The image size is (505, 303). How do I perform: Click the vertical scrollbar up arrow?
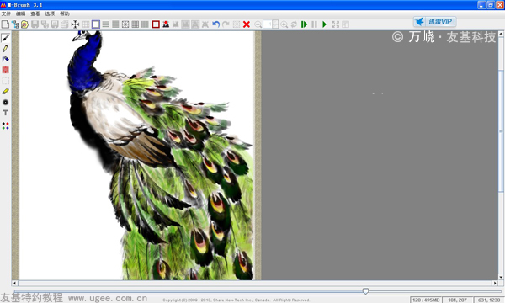click(x=501, y=34)
